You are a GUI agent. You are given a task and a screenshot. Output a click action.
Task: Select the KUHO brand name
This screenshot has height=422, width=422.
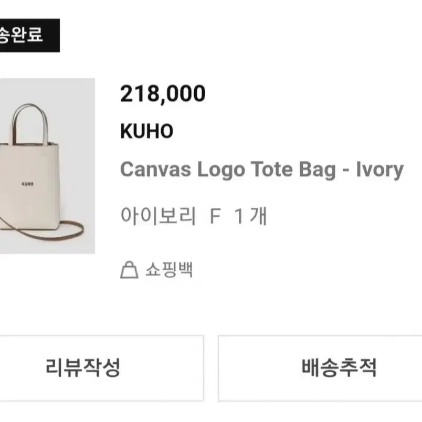(x=146, y=131)
